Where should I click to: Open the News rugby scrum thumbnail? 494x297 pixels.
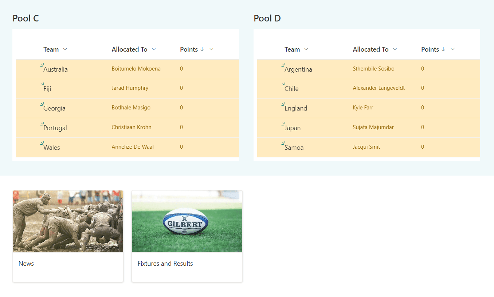pyautogui.click(x=68, y=221)
